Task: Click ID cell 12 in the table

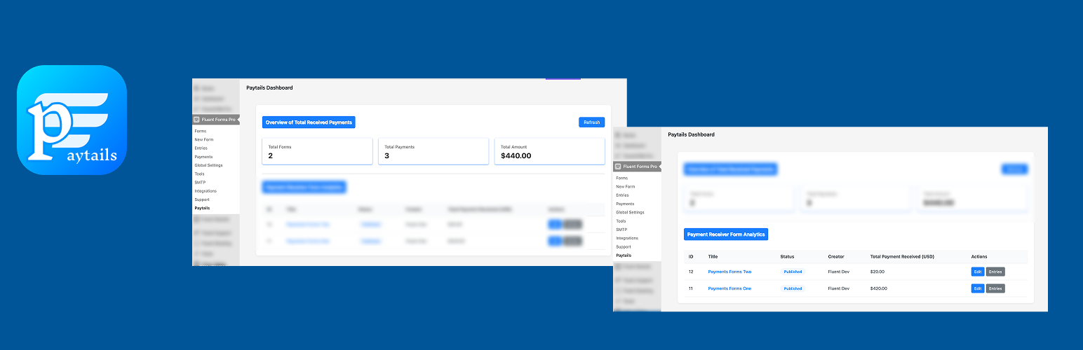Action: [x=691, y=272]
